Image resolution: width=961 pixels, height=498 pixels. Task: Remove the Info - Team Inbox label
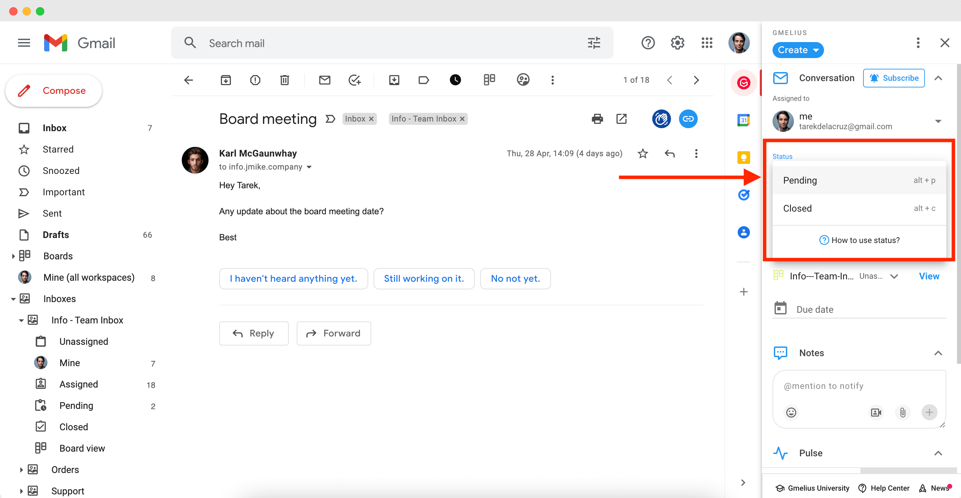462,119
